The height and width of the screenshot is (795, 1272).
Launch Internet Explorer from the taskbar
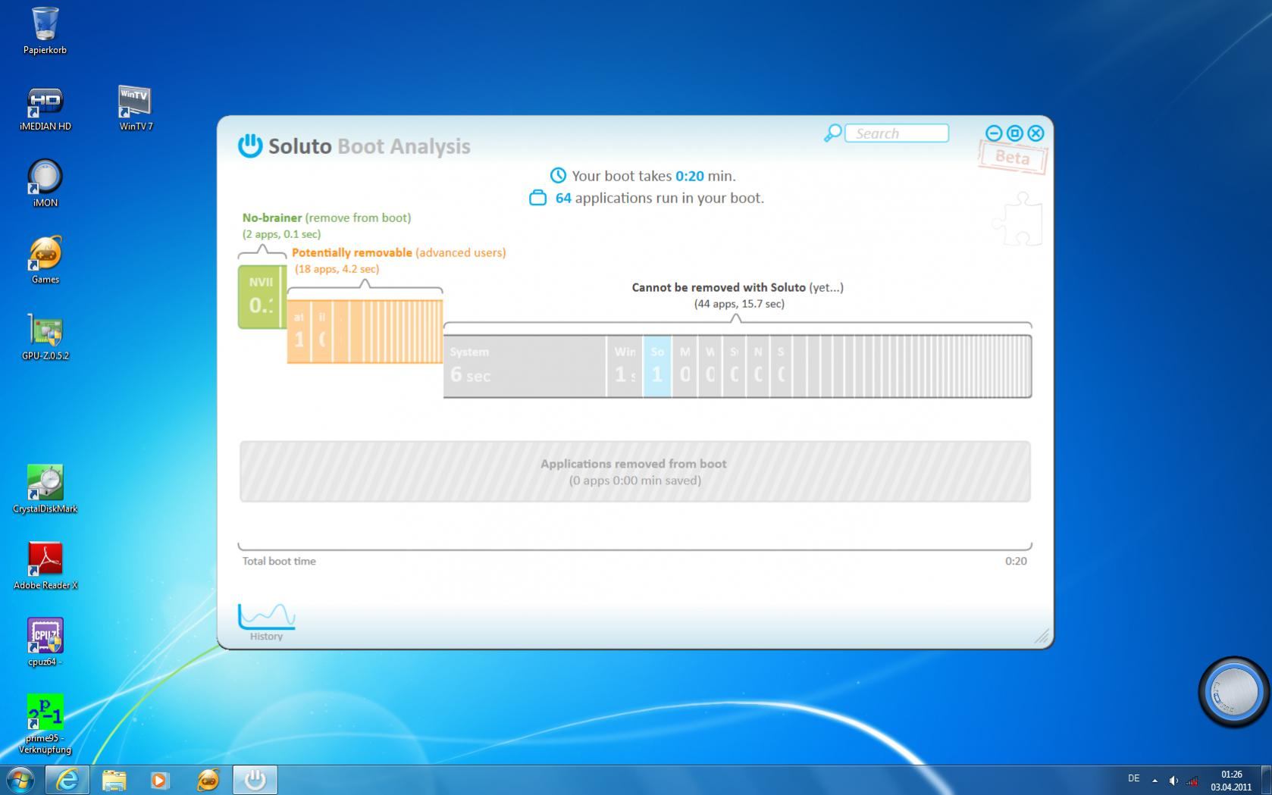tap(67, 779)
